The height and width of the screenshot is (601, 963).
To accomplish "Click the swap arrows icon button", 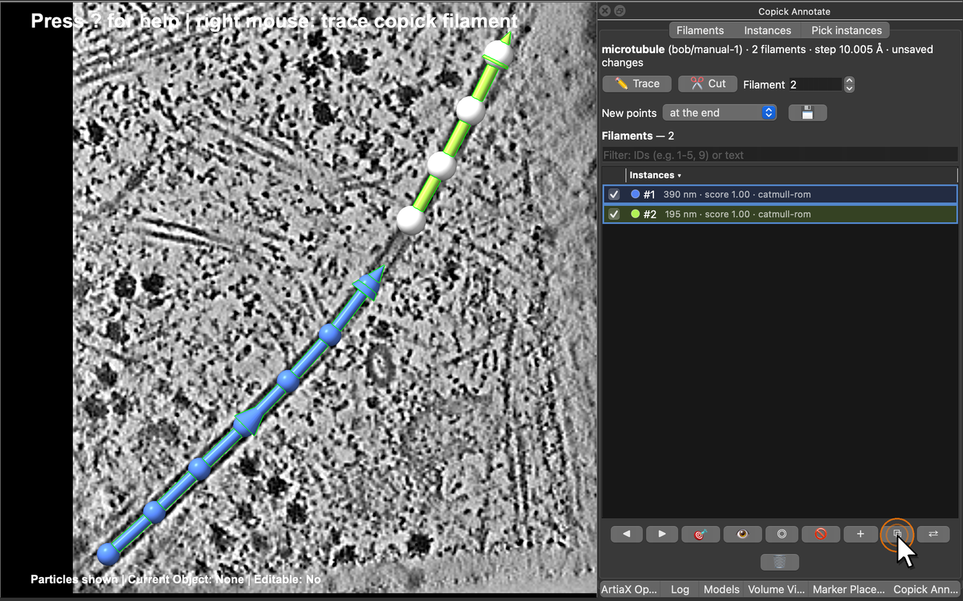I will pos(933,534).
